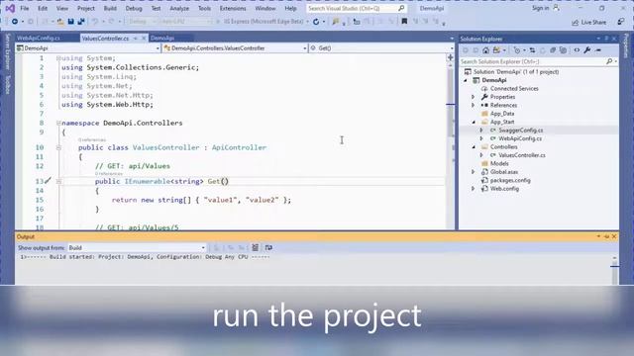Viewport: 634px width, 356px height.
Task: Click Preview Selected Items icon
Action: pos(598,50)
